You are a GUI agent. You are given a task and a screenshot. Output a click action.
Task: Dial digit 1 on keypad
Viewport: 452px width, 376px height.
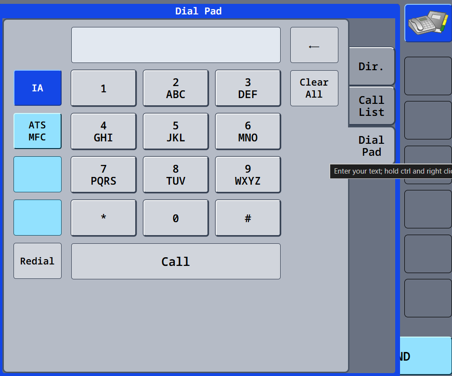pos(103,88)
